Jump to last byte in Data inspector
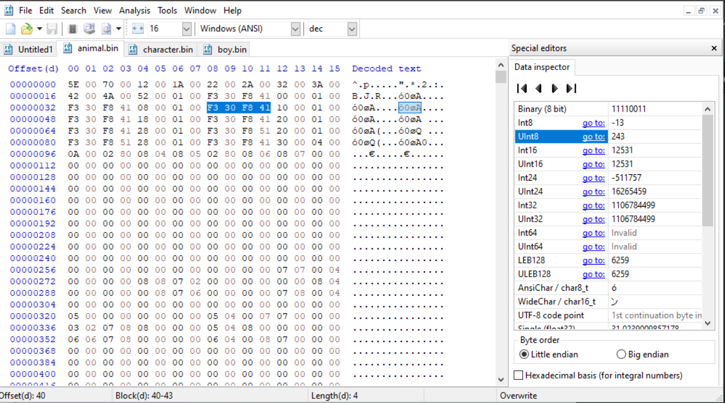Viewport: 725px width, 403px height. pyautogui.click(x=571, y=88)
